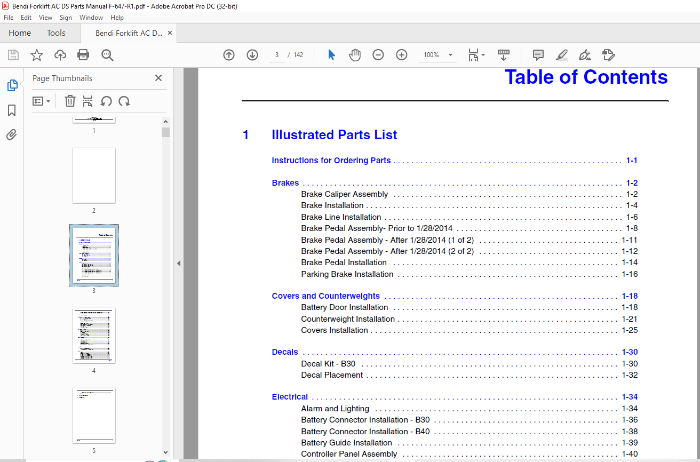Zoom out with the minus icon
700x462 pixels.
coord(378,55)
